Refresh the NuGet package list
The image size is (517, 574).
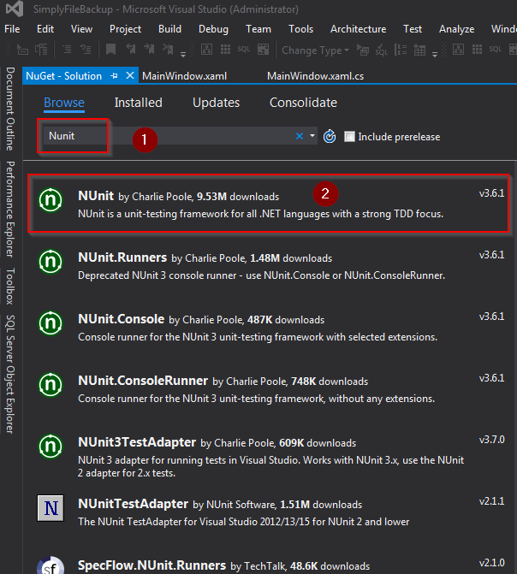(x=330, y=136)
